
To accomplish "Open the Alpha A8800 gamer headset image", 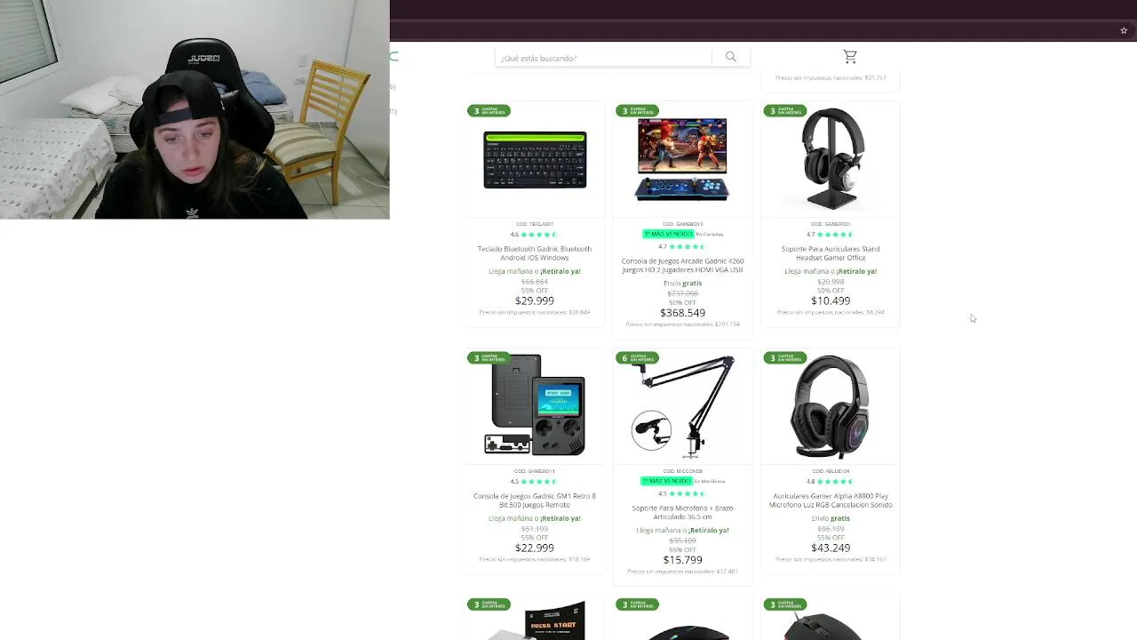I will (x=830, y=407).
